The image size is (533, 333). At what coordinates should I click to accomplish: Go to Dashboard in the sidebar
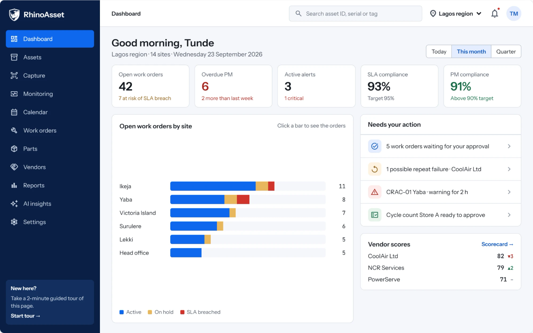click(x=50, y=39)
